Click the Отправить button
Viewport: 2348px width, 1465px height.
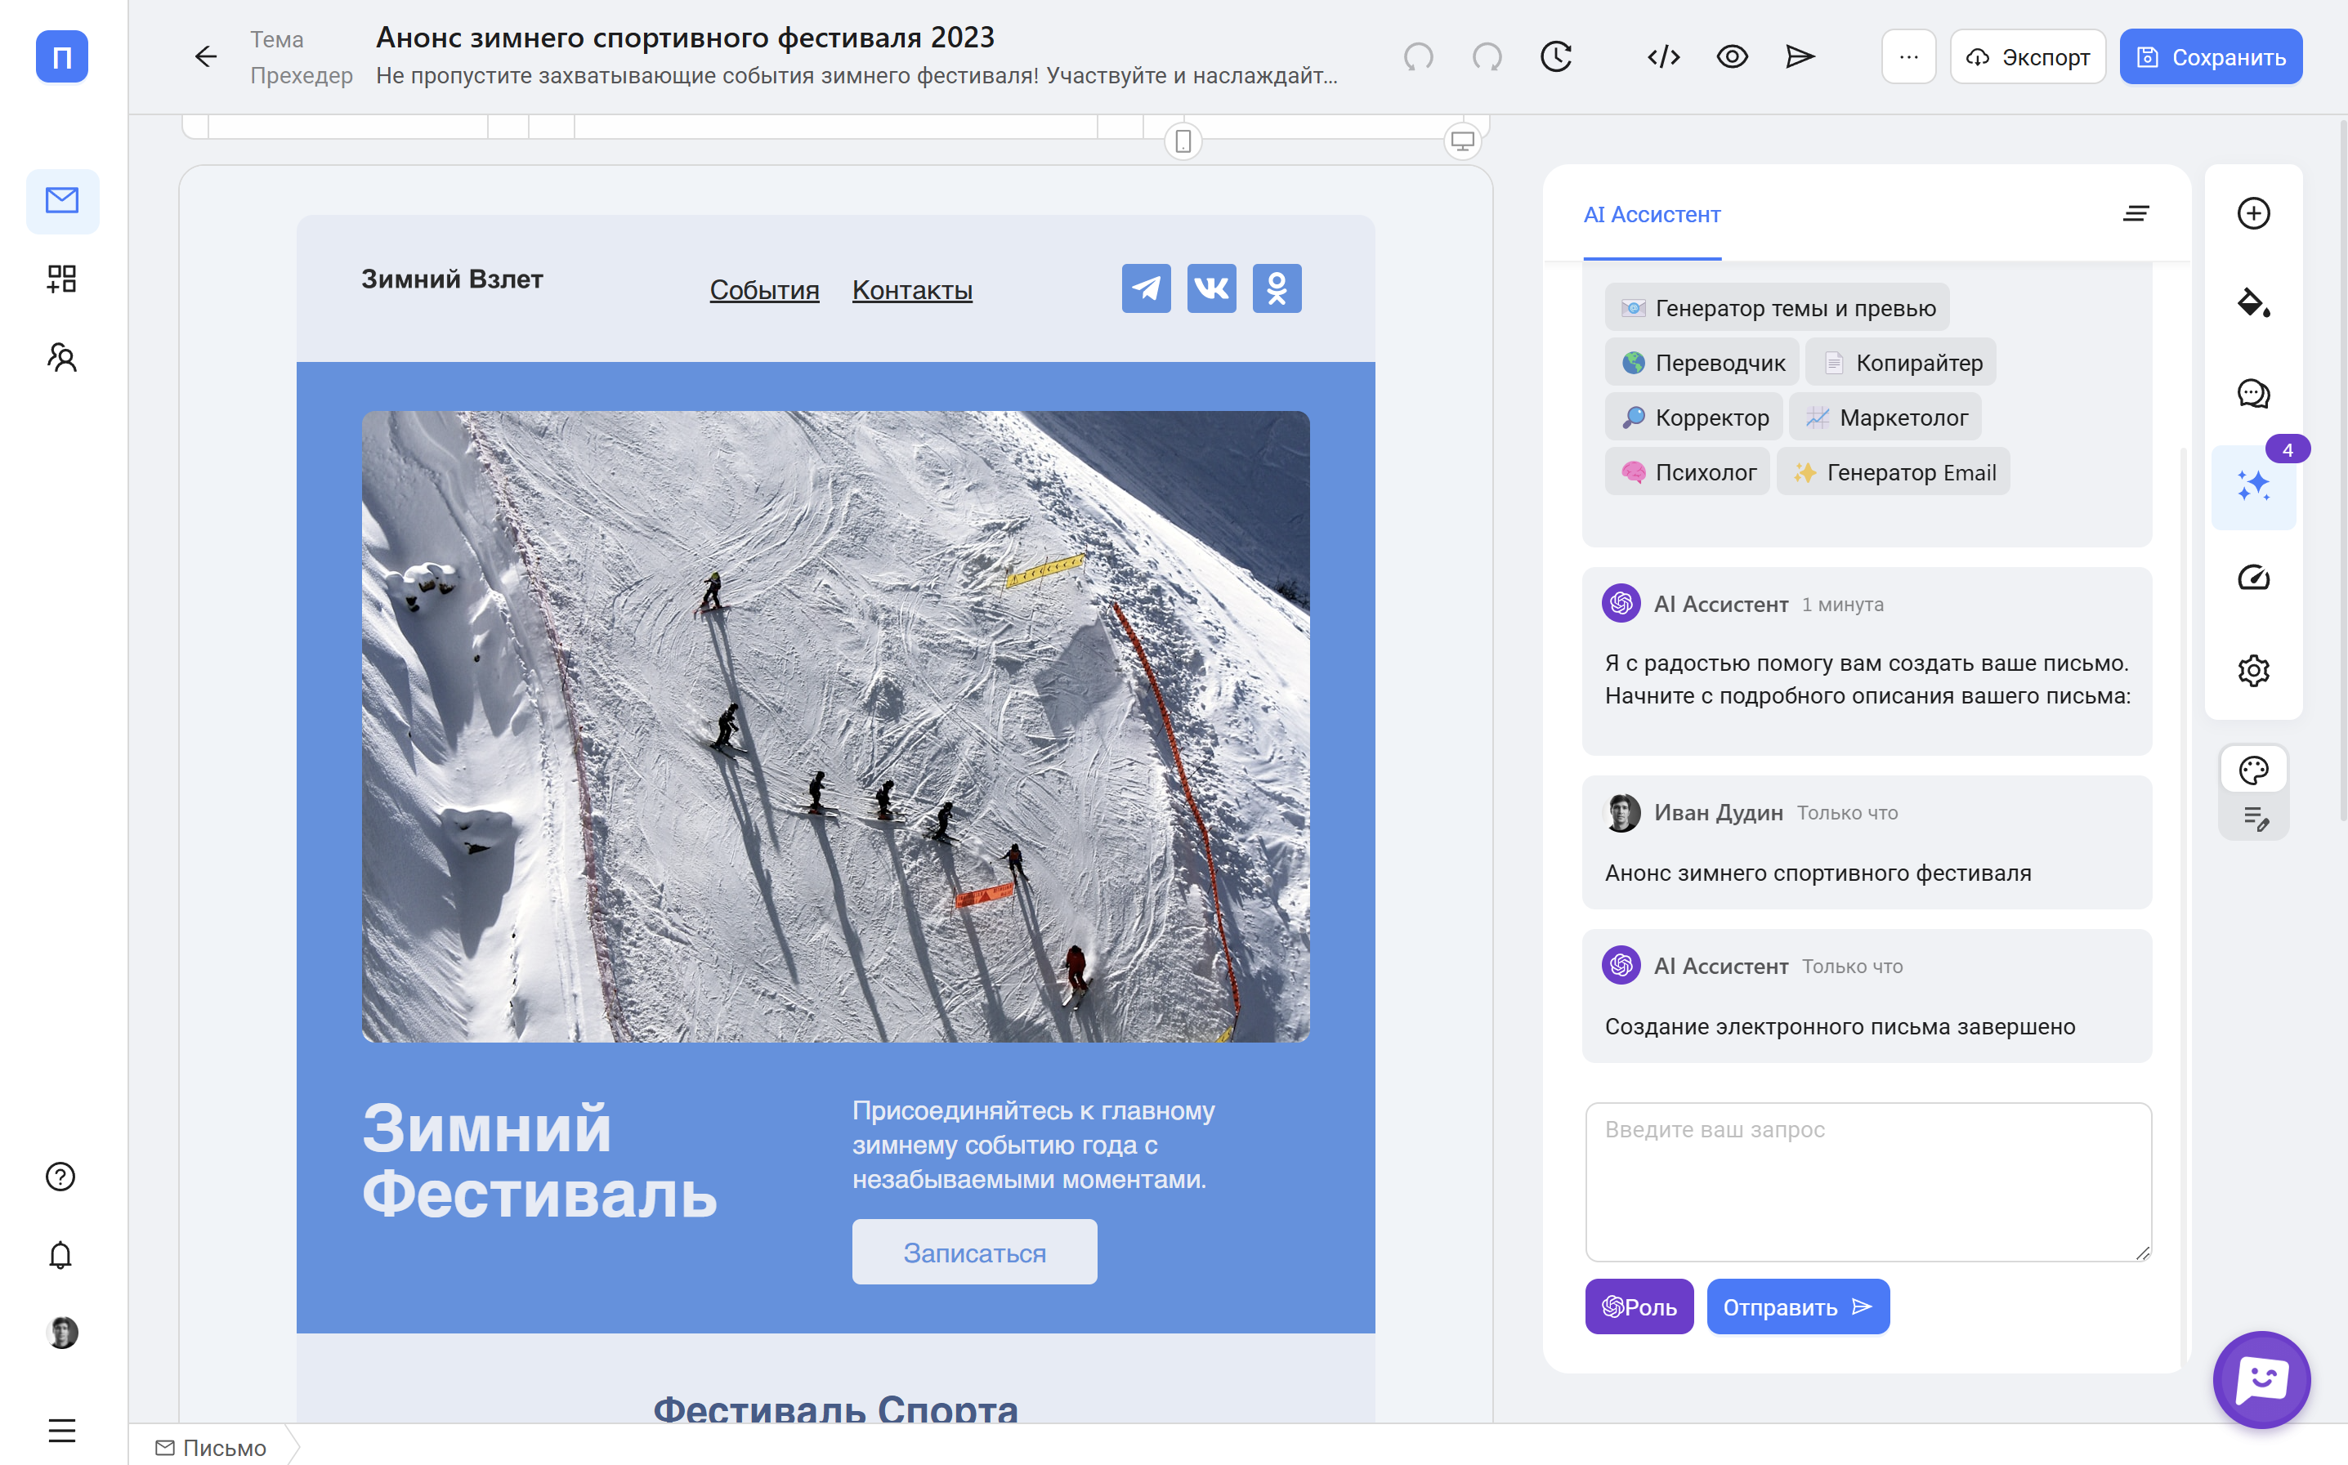pos(1799,1307)
